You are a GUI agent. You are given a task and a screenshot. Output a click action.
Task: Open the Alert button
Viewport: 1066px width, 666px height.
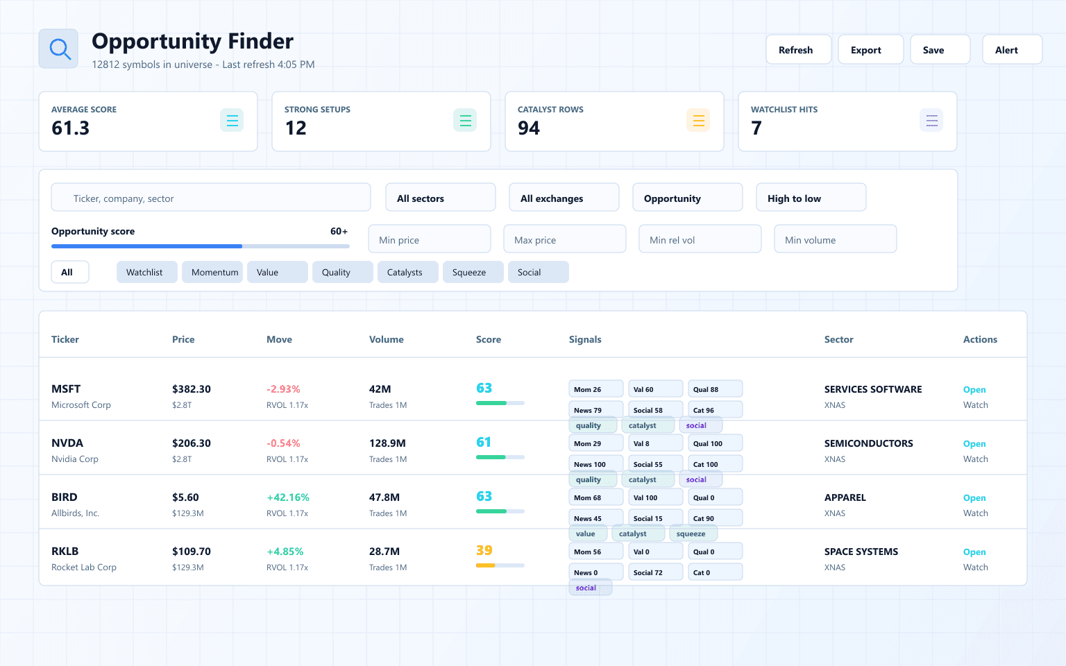coord(1013,49)
